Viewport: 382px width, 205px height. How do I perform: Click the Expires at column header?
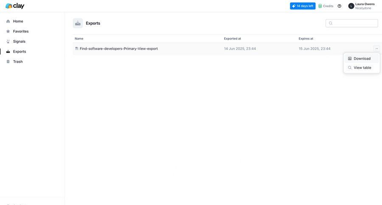(306, 39)
